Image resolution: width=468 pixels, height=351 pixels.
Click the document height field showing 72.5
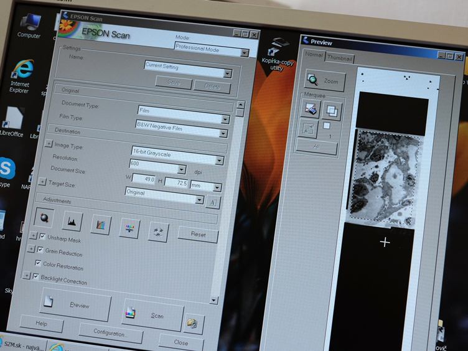pyautogui.click(x=177, y=182)
